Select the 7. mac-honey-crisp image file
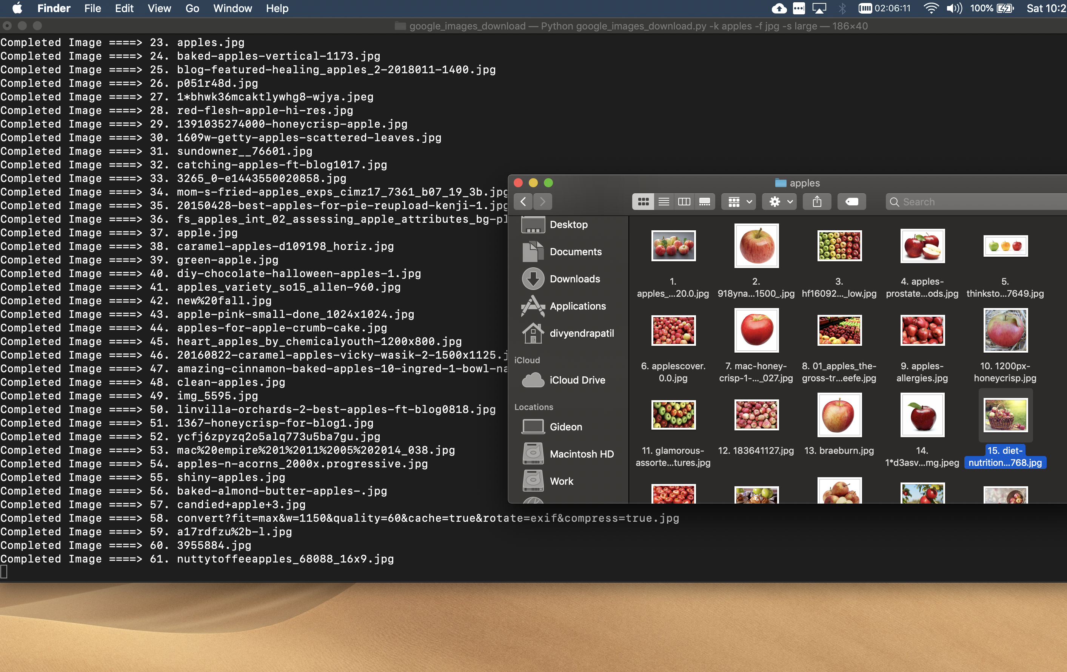The image size is (1067, 672). tap(756, 331)
